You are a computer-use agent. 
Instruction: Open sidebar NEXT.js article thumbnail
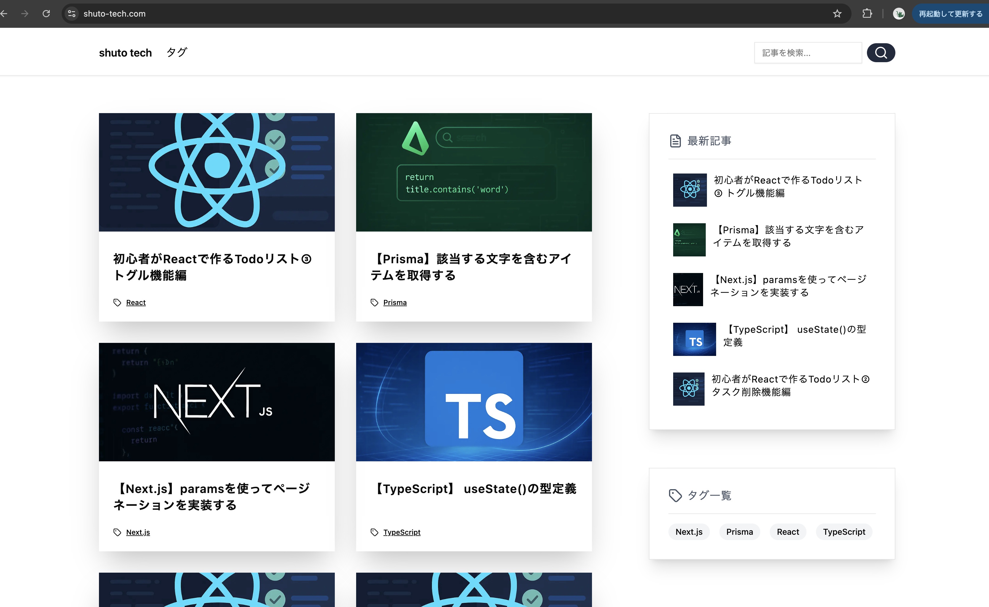coord(688,290)
